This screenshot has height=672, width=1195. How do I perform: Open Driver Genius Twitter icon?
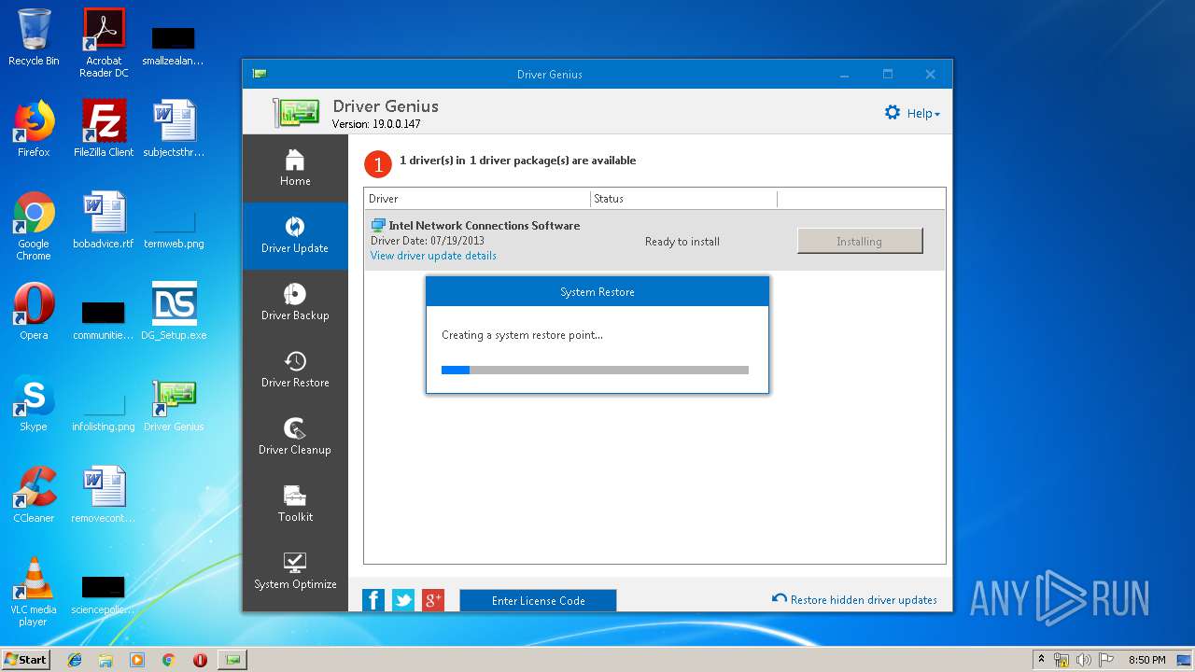click(x=403, y=600)
